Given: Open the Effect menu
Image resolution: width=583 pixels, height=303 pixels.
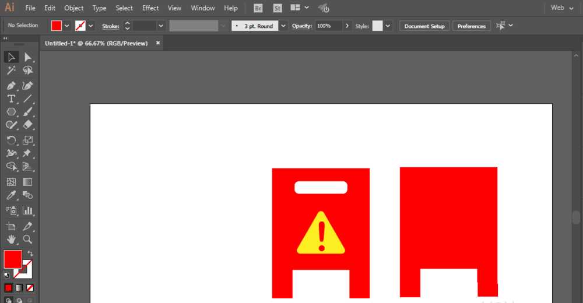Looking at the screenshot, I should pos(150,8).
